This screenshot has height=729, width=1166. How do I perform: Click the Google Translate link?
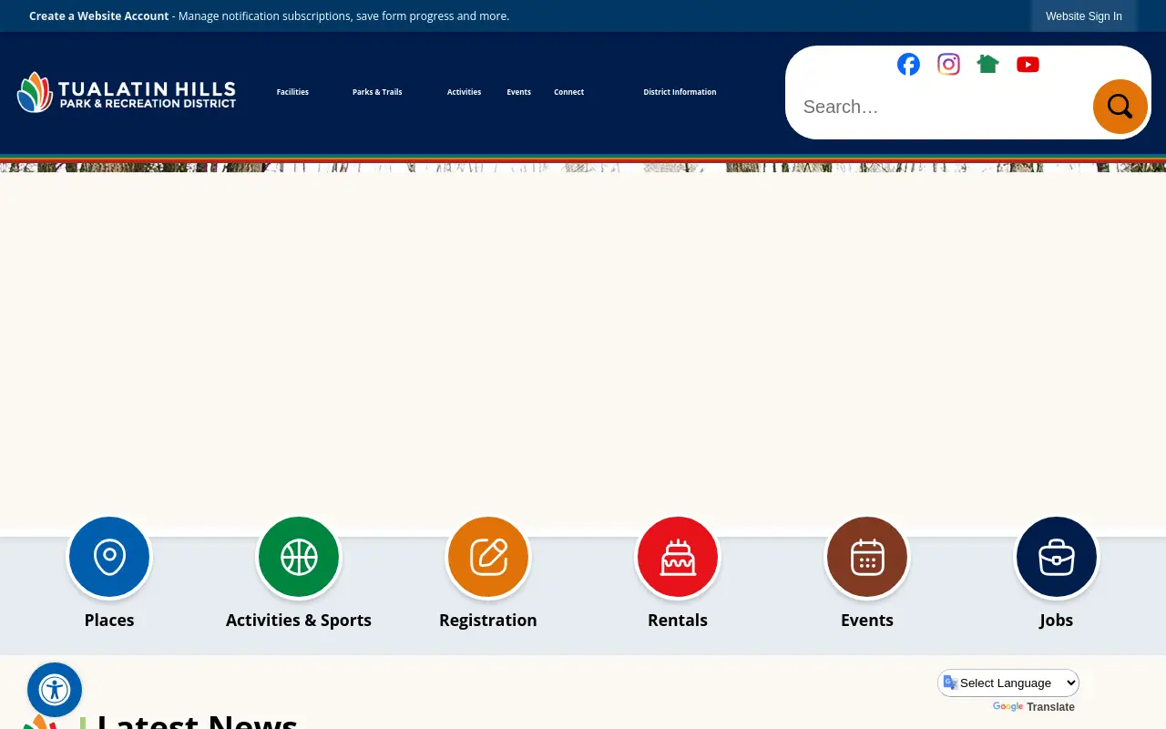tap(1033, 707)
